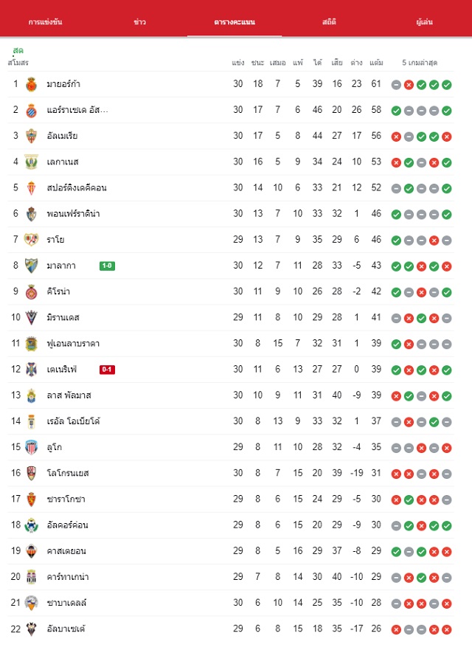This screenshot has height=650, width=472.
Task: Click the สด live label
Action: (x=18, y=51)
